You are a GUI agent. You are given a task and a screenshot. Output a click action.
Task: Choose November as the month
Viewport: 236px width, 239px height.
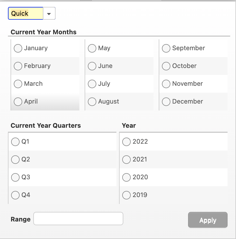click(166, 84)
